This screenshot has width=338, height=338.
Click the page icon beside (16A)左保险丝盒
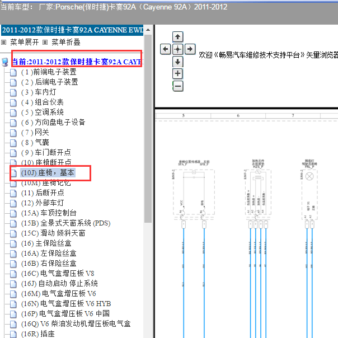point(13,253)
